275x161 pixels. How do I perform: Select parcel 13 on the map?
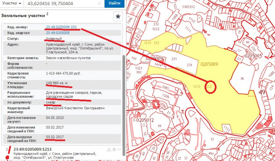212,139
